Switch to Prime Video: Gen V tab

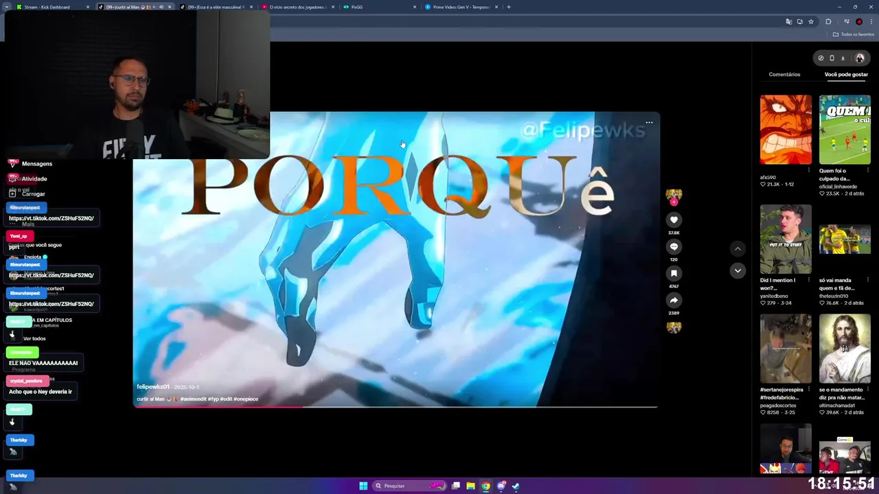pyautogui.click(x=461, y=7)
